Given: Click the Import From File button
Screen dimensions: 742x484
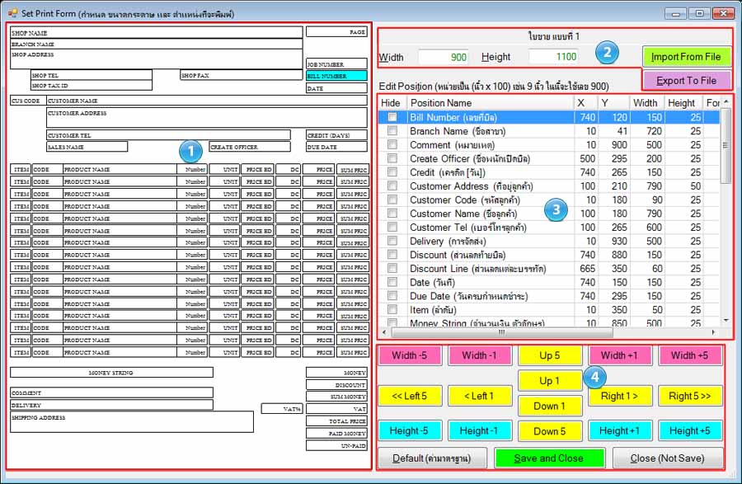Looking at the screenshot, I should [686, 57].
